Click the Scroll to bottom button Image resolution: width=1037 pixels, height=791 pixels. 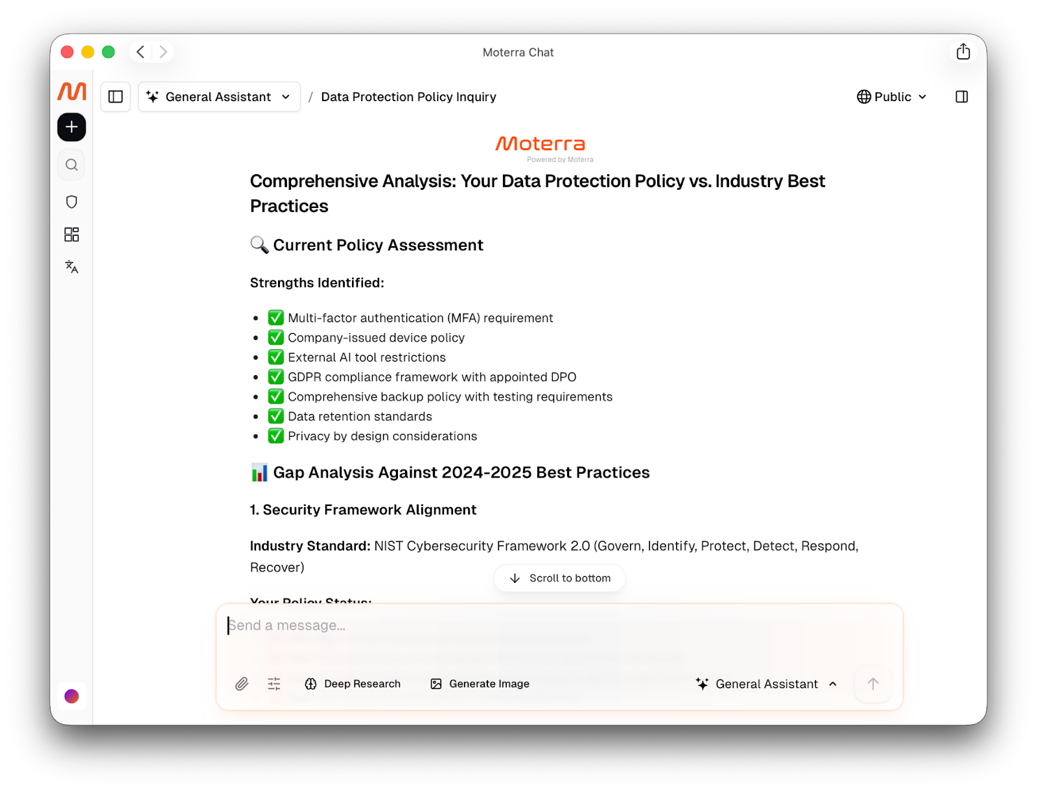point(560,578)
